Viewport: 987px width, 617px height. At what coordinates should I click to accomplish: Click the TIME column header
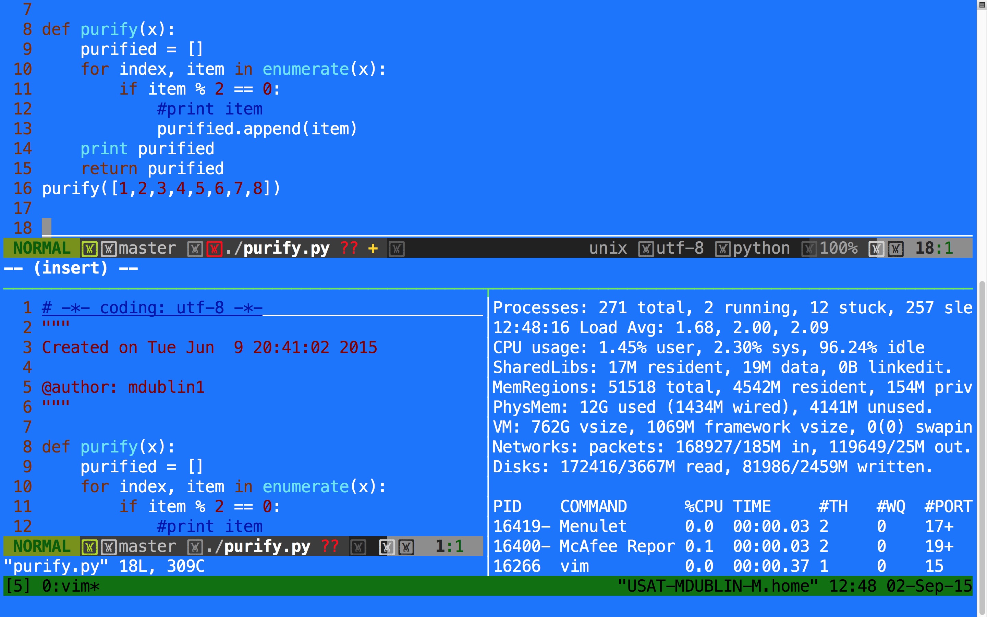(x=752, y=506)
